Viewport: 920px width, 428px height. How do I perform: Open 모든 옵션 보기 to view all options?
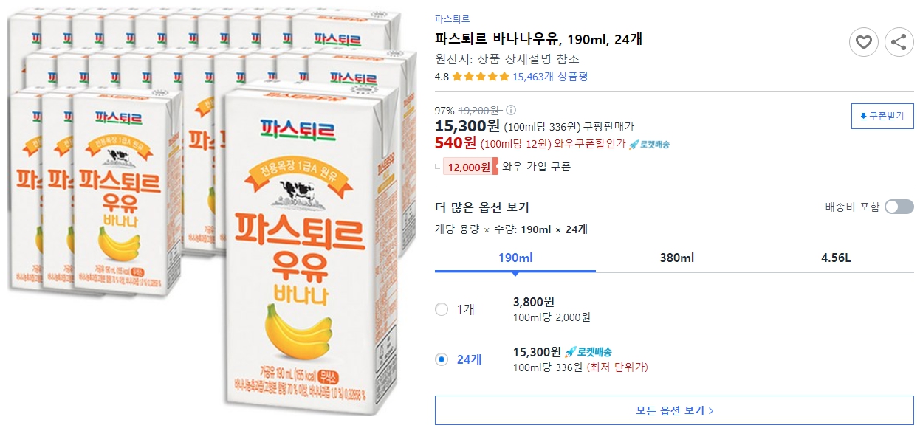coord(676,410)
